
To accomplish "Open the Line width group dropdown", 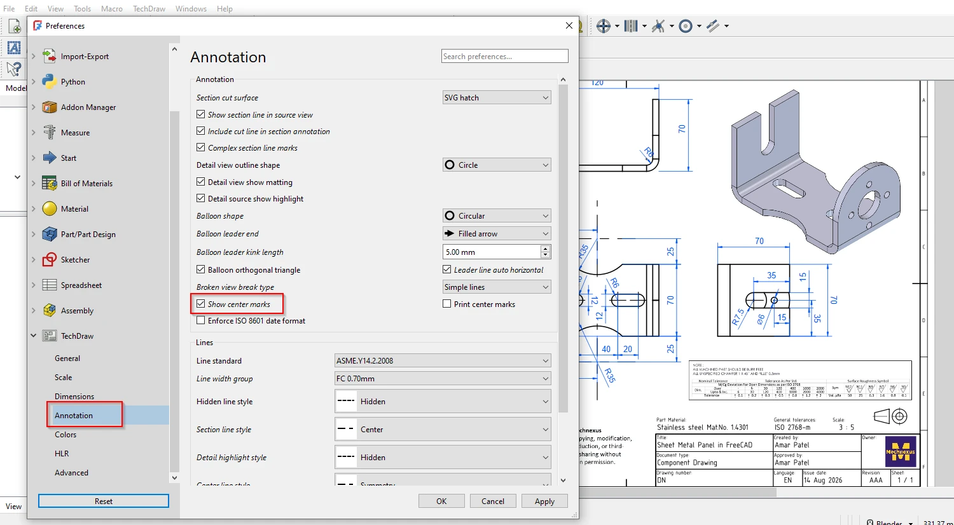I will click(x=443, y=378).
